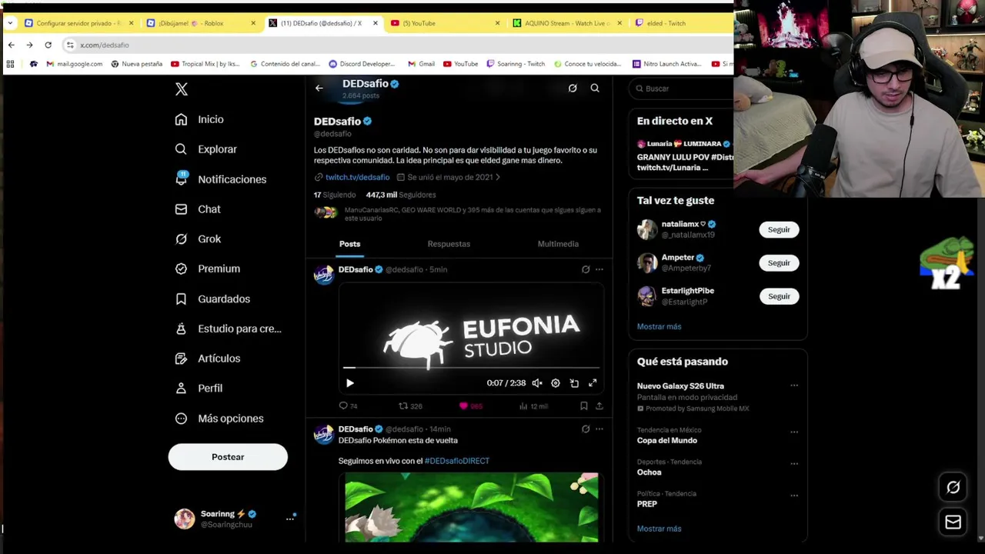Click the x.com/dedsafio address bar
The height and width of the screenshot is (554, 985).
pos(105,45)
